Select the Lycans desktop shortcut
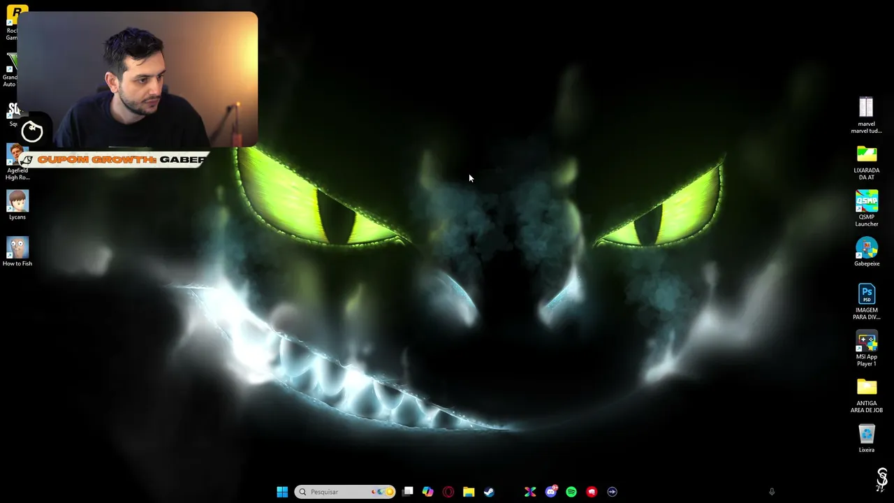This screenshot has height=503, width=894. coord(17,205)
